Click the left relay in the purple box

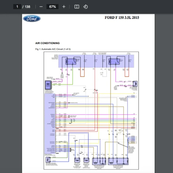[70, 61]
